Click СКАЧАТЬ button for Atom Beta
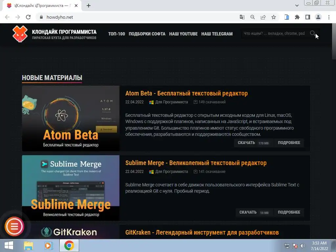Screen dimensions: 336x252 point(253,143)
